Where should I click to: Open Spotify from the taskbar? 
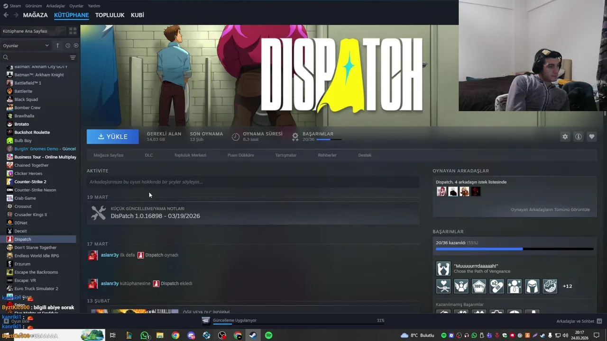click(268, 335)
